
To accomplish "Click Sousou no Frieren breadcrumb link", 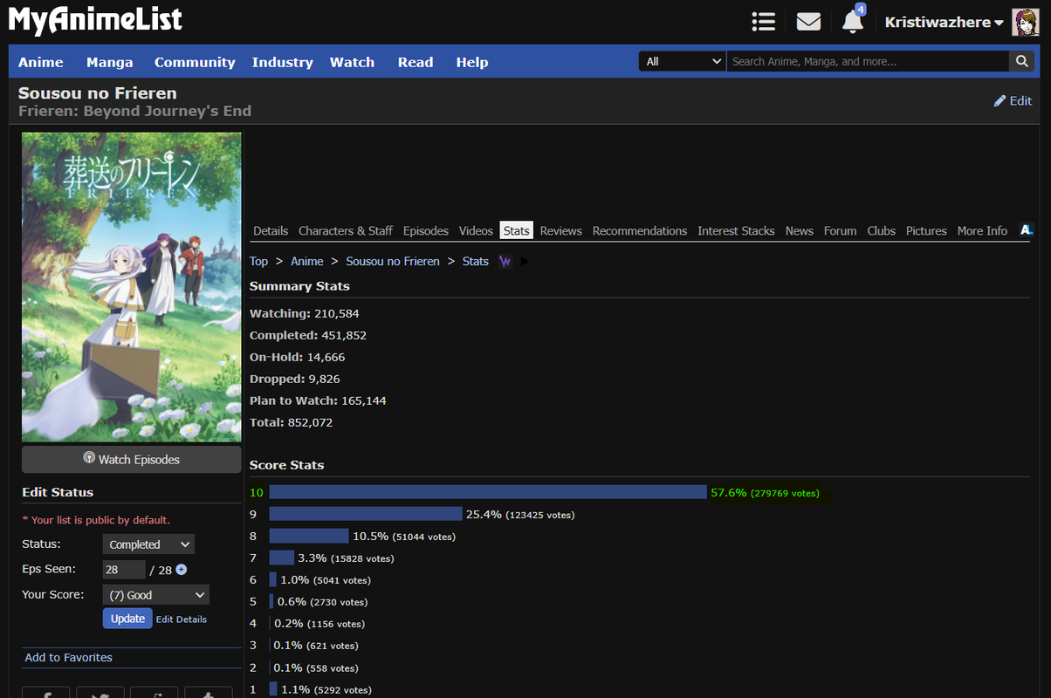I will click(393, 262).
